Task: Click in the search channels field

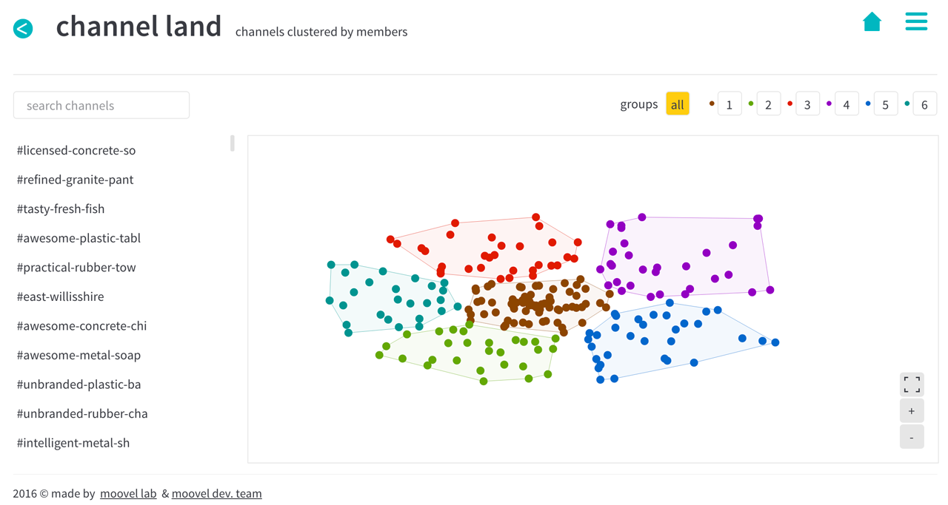Action: point(101,105)
